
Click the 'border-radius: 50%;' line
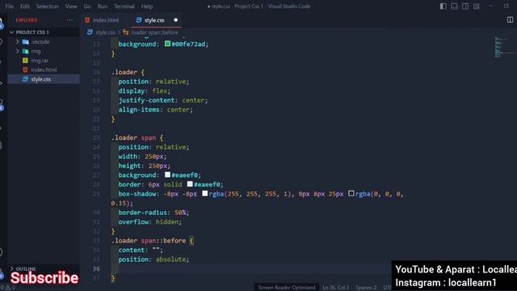[x=153, y=213]
